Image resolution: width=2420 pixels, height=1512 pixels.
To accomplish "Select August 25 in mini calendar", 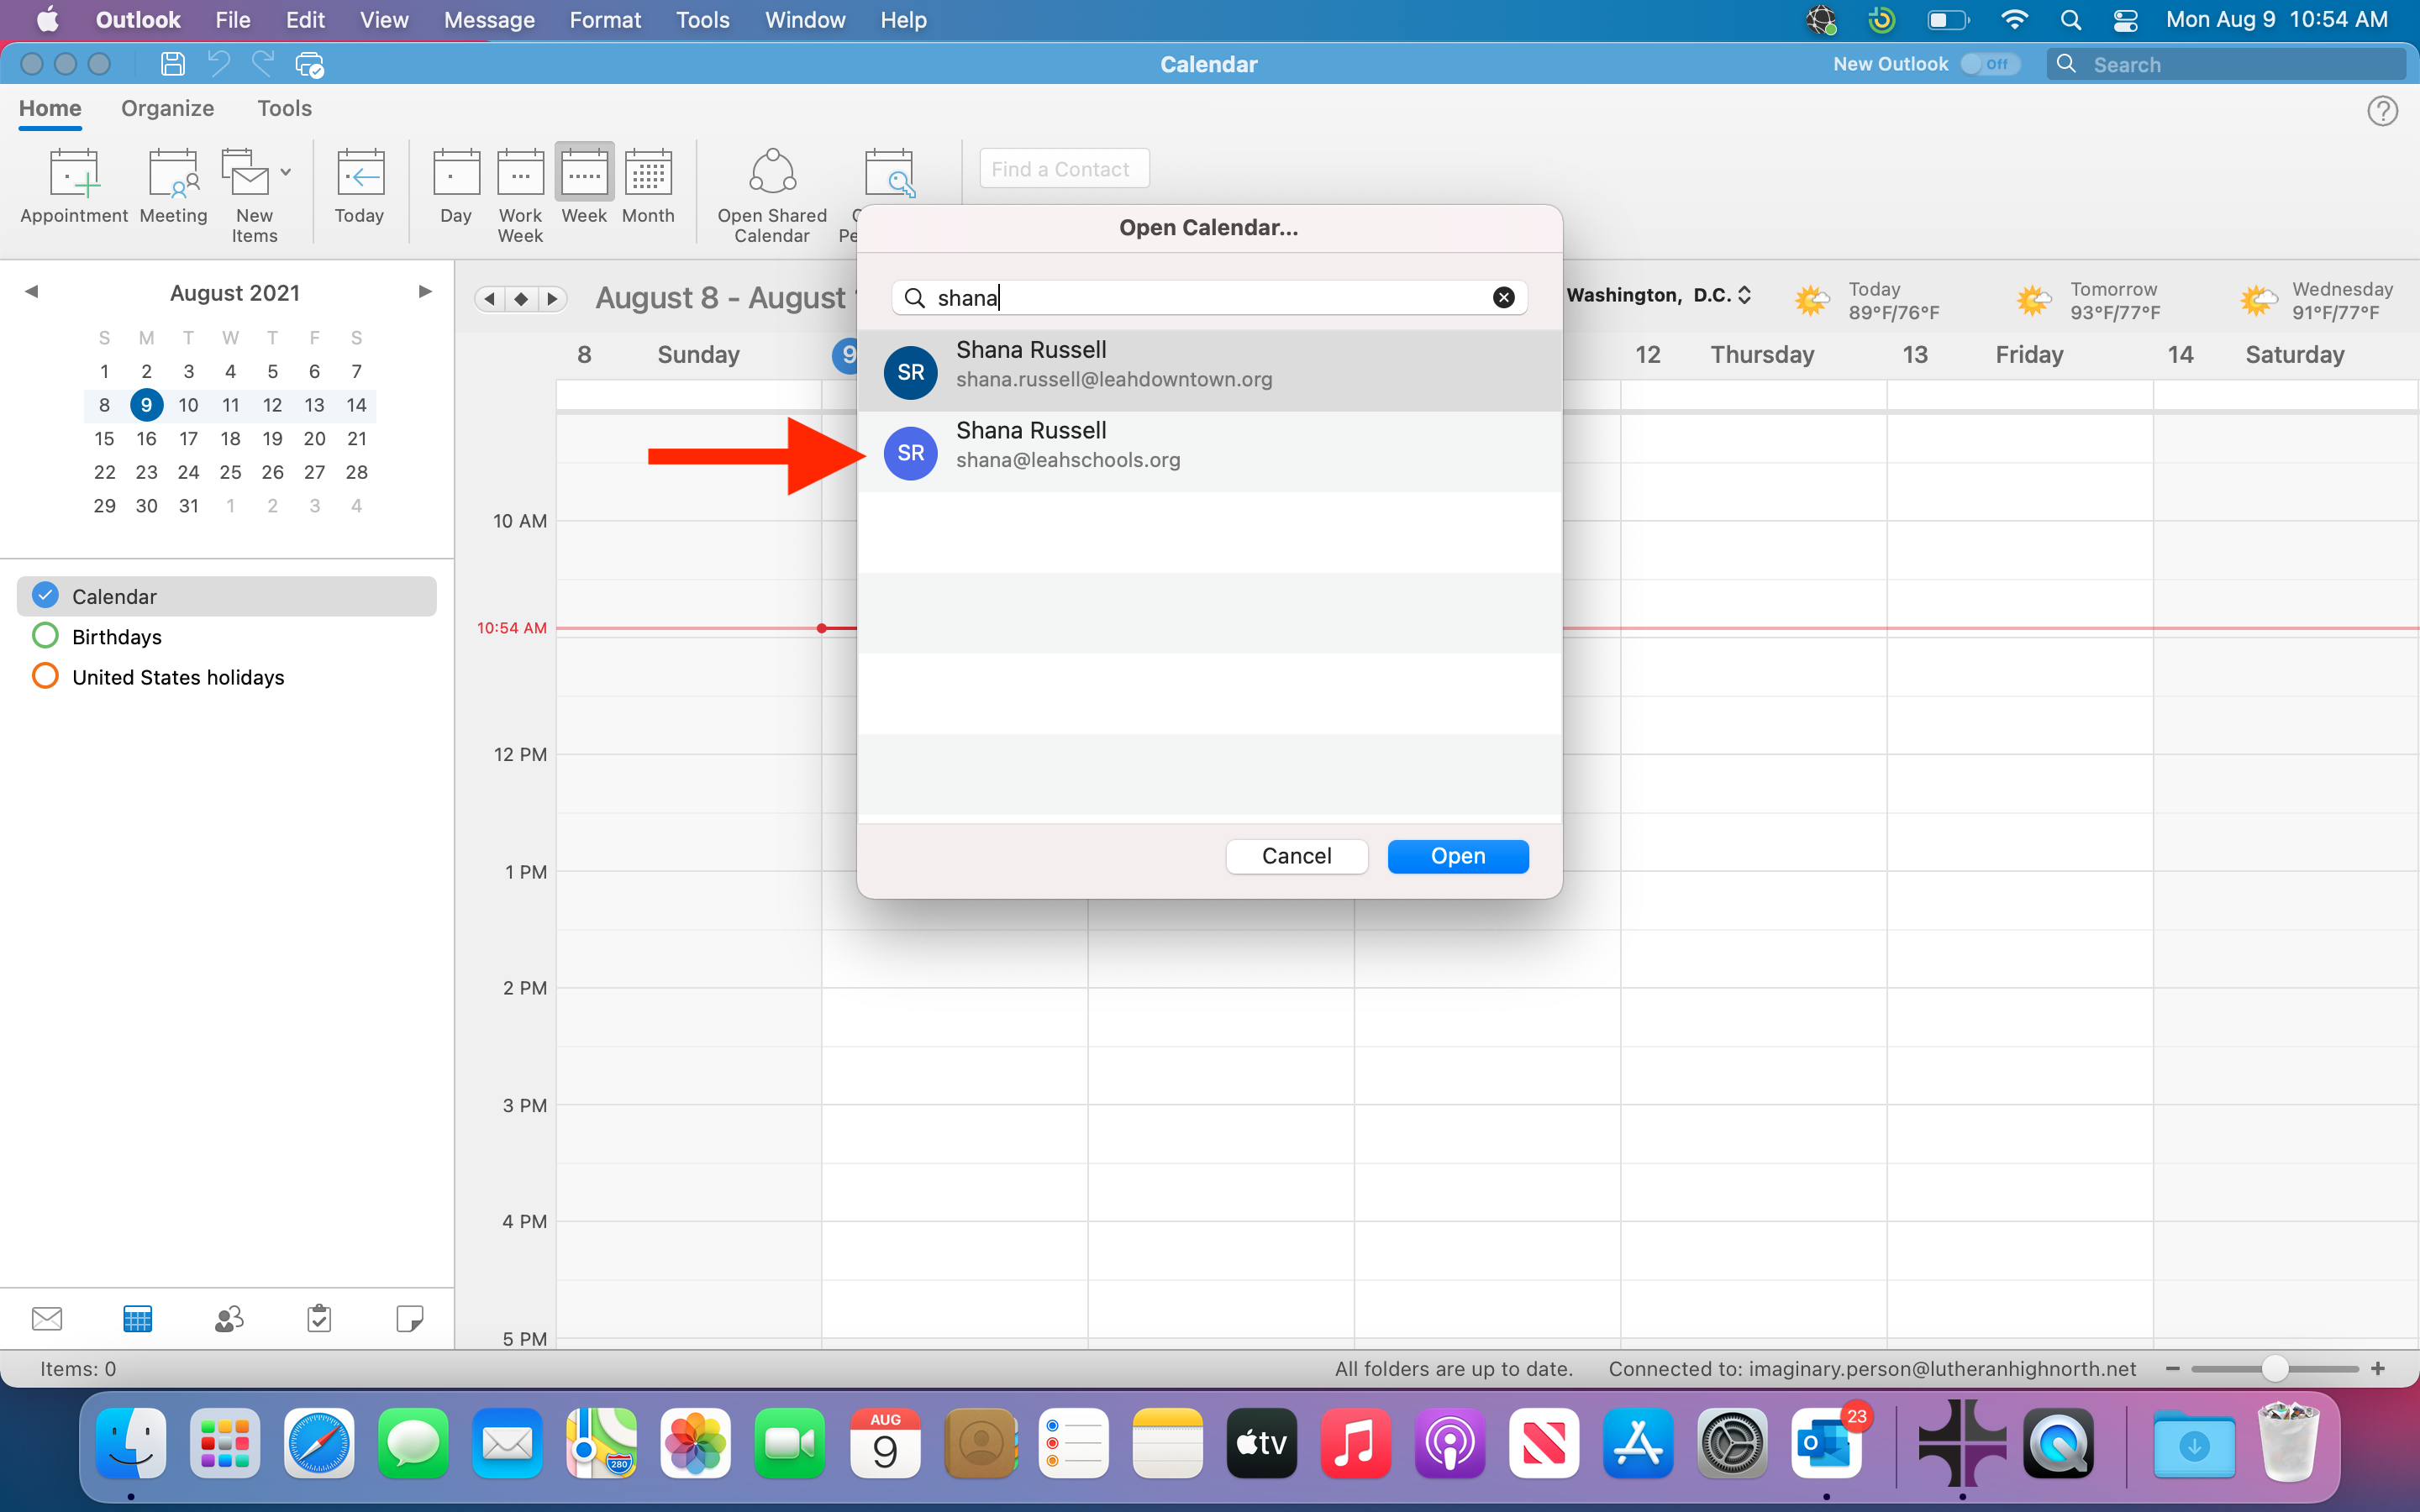I will point(230,472).
